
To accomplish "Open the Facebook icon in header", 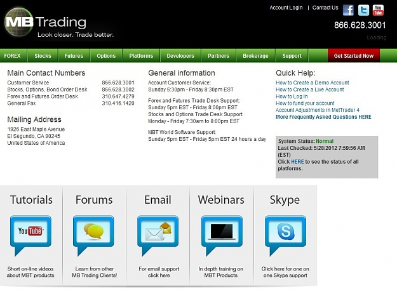I will tap(348, 10).
